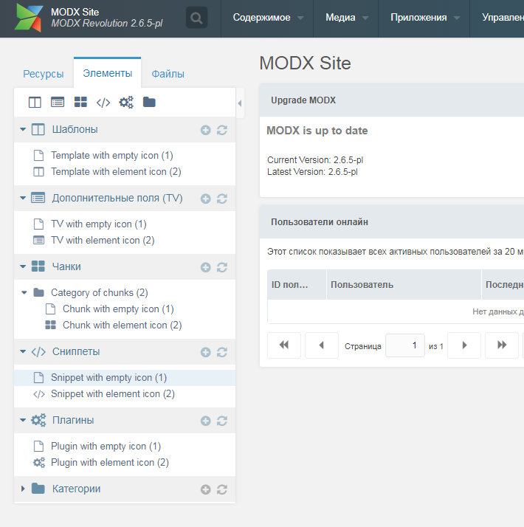The width and height of the screenshot is (524, 527).
Task: Refresh the Шаблоны section
Action: point(222,130)
